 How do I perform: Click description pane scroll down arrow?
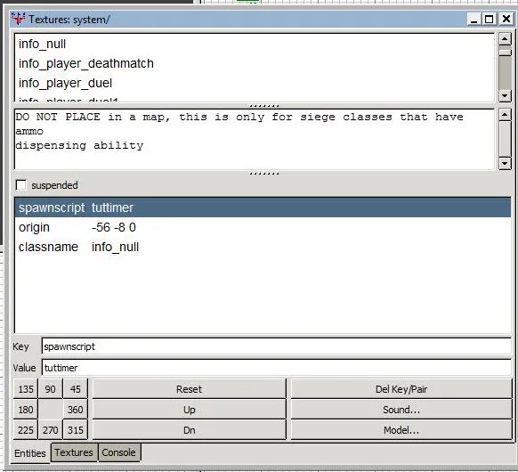(505, 163)
